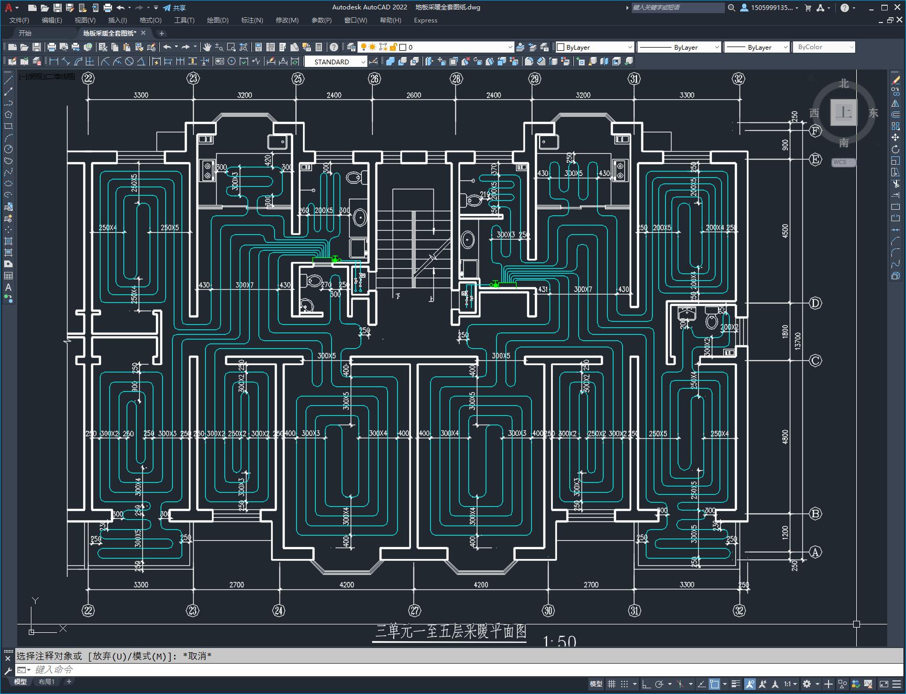Screen dimensions: 906x694
Task: Open the ByLayer color swatch control
Action: [594, 47]
